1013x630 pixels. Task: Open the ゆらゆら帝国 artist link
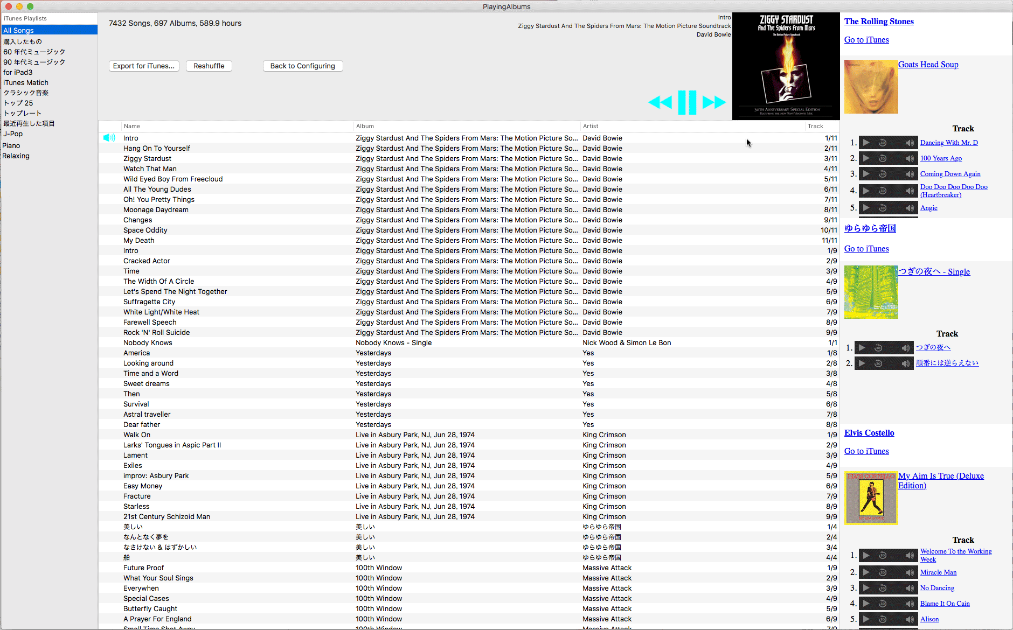point(870,228)
